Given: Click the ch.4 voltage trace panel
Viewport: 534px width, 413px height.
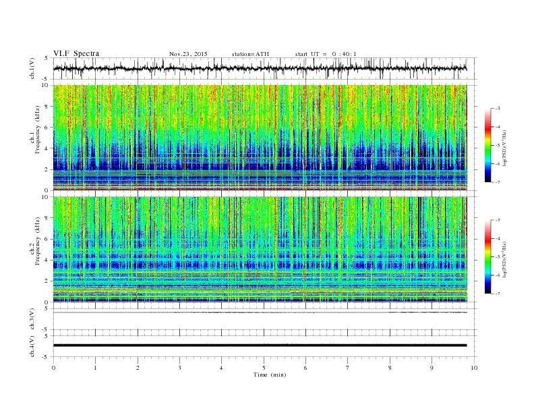Looking at the screenshot, I should (264, 346).
